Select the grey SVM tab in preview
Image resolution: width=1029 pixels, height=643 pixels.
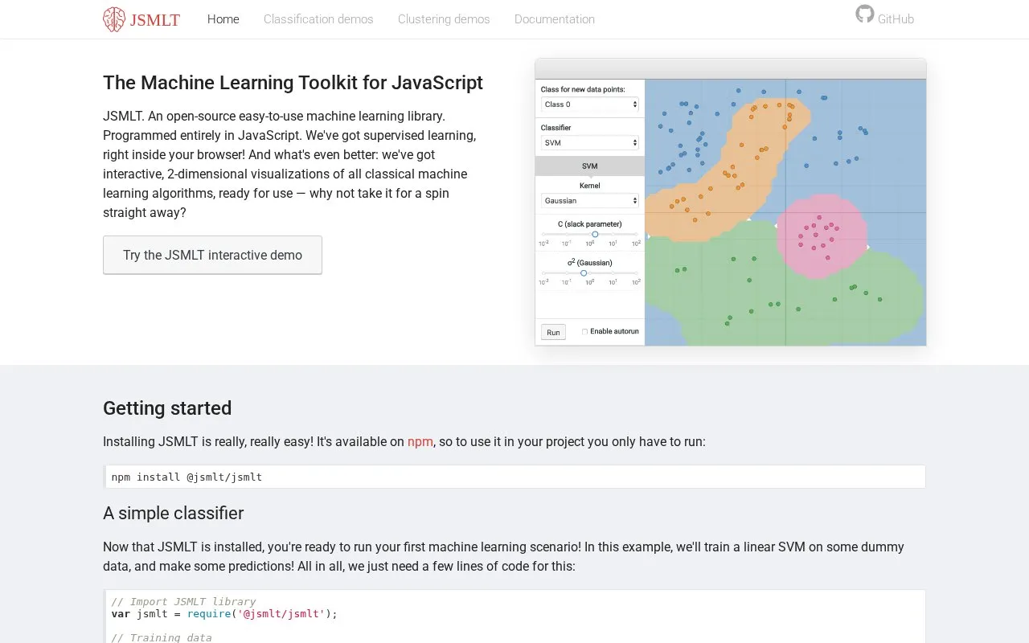click(590, 166)
